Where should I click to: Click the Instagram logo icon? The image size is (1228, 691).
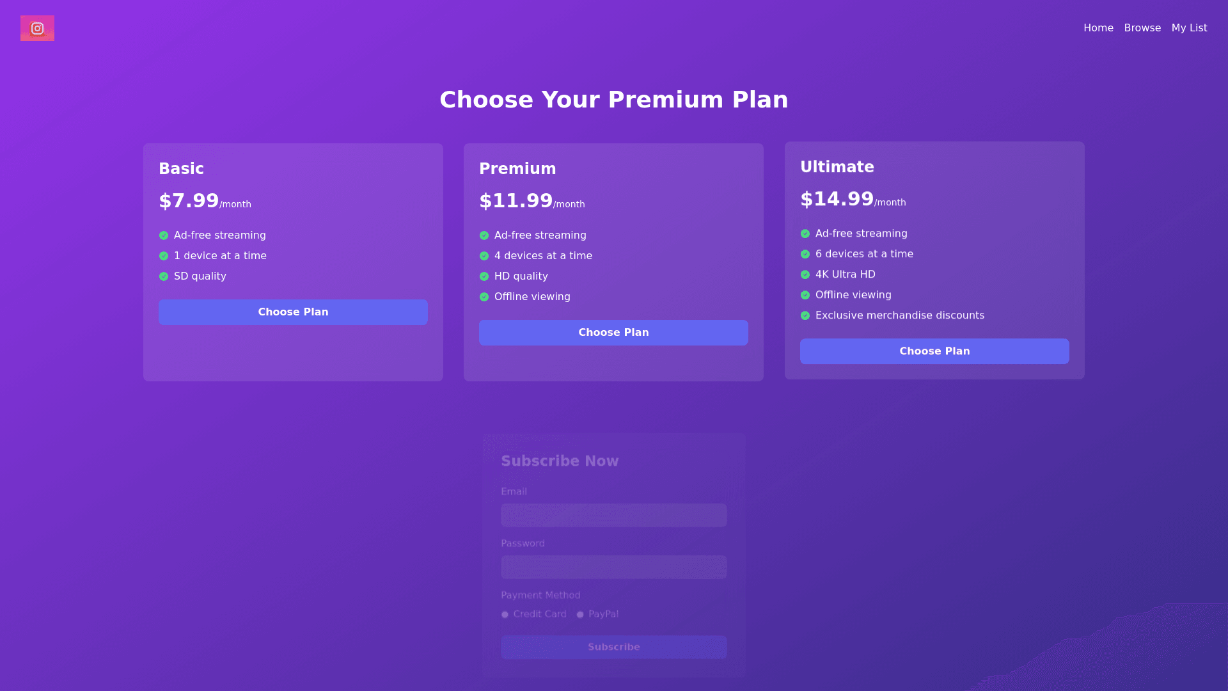37,28
